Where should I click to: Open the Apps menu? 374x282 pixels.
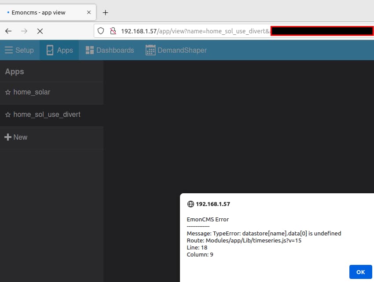tap(59, 50)
